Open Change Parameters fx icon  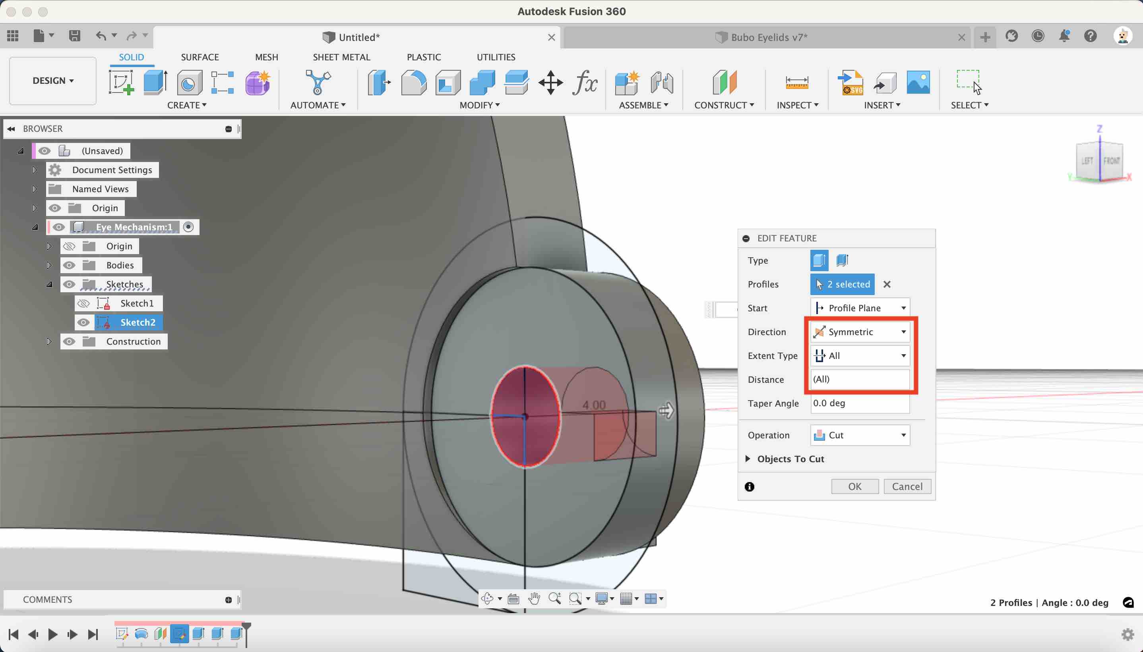[585, 83]
